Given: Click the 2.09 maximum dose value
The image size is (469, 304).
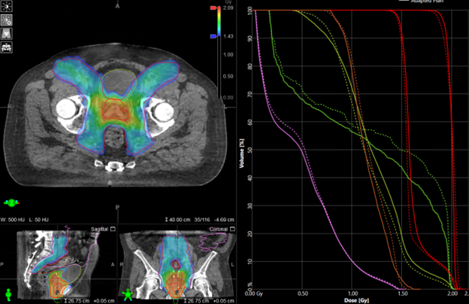Looking at the screenshot, I should tap(228, 8).
